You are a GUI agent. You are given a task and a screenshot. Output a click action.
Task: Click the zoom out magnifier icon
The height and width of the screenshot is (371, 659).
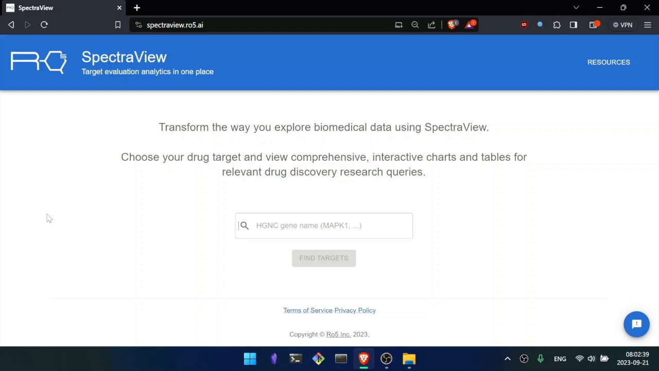(415, 25)
